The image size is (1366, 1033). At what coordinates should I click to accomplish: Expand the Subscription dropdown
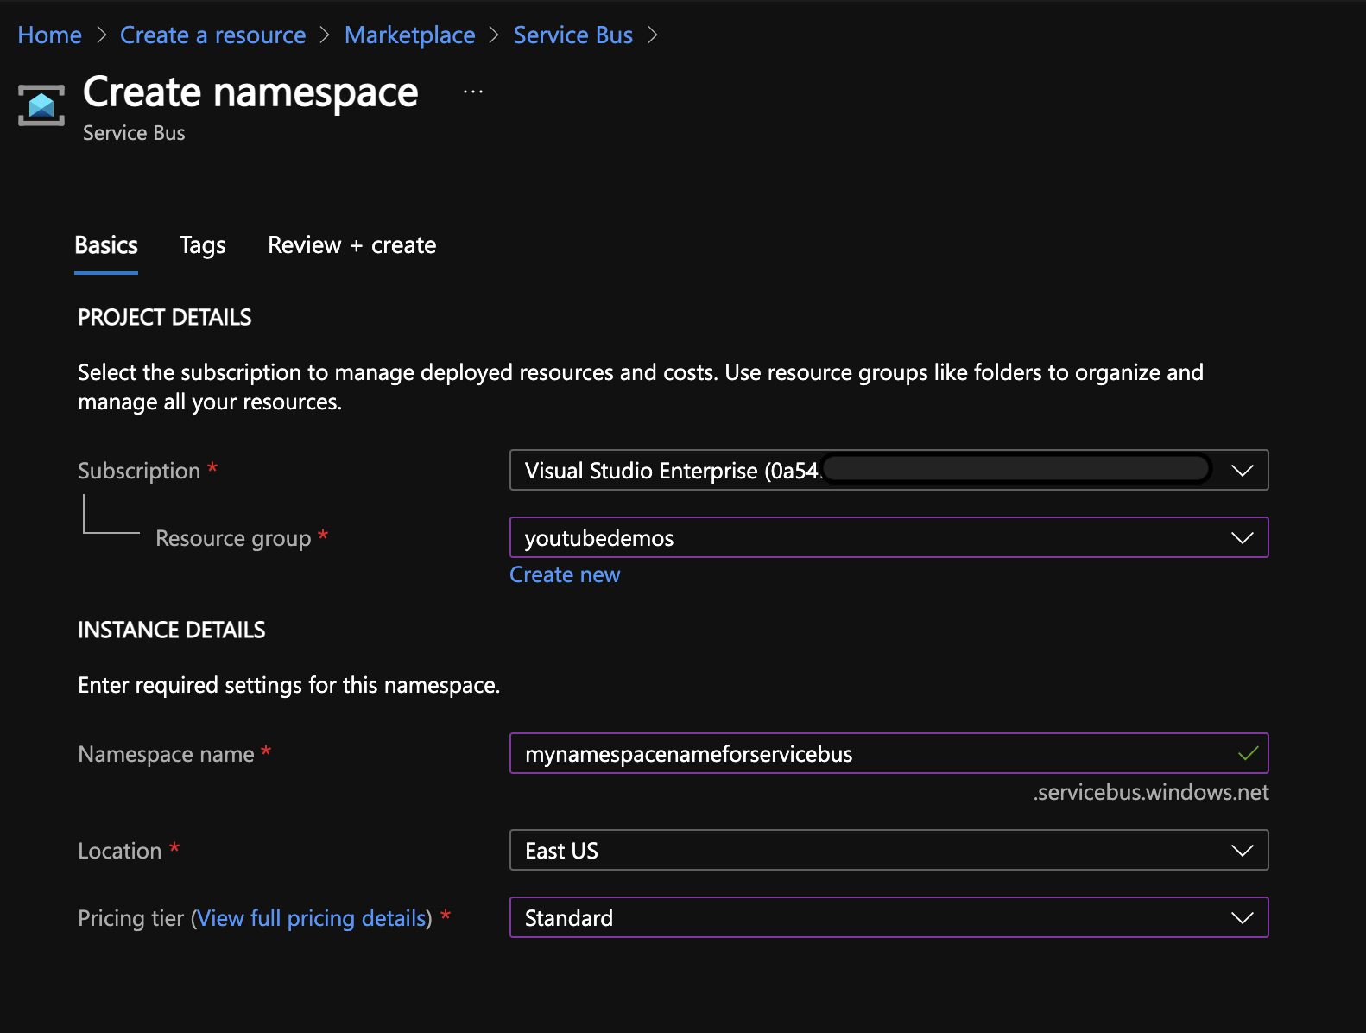point(888,471)
